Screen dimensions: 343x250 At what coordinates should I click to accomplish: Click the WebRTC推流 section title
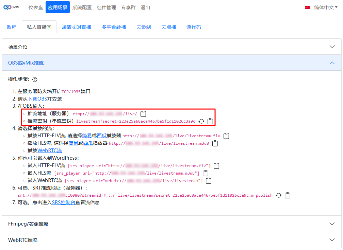pos(23,240)
